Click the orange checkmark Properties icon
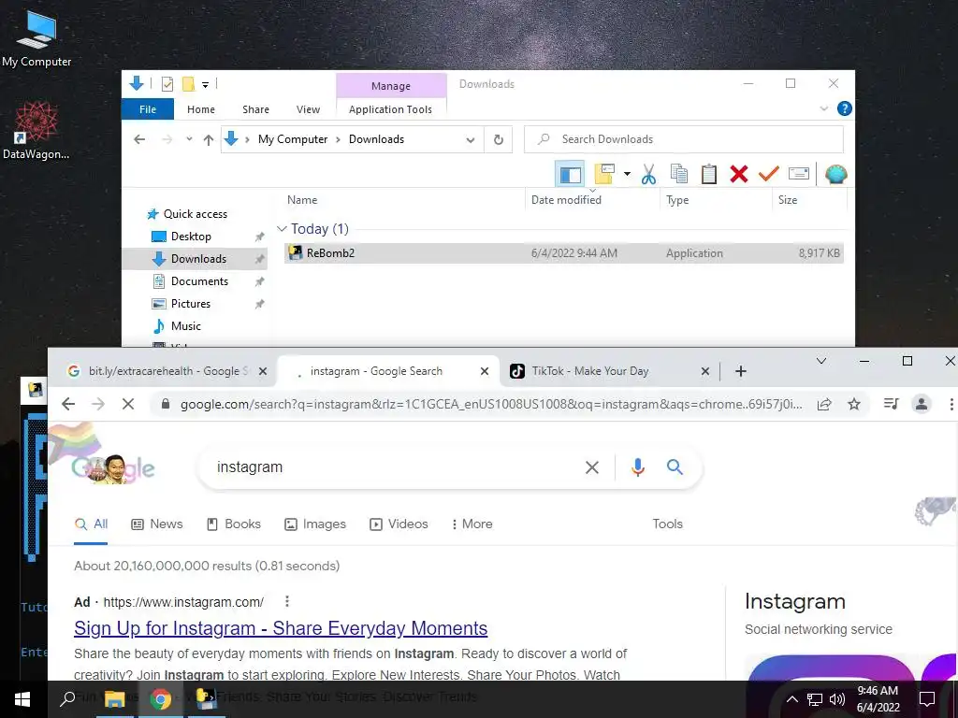The image size is (958, 718). click(x=769, y=175)
